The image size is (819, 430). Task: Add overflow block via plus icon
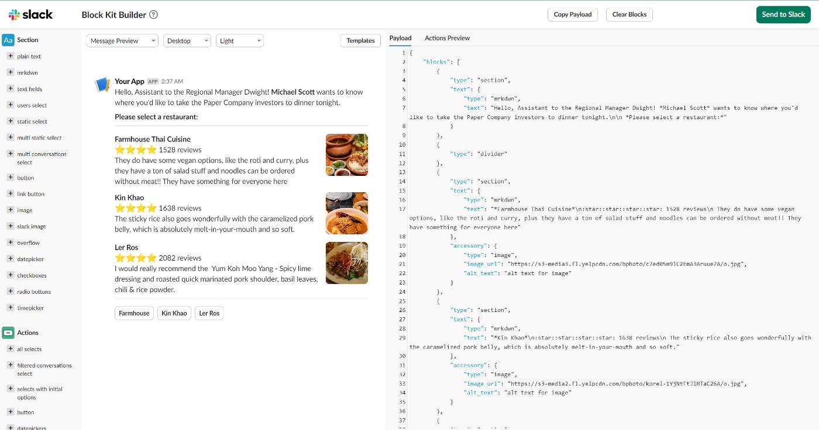[11, 242]
